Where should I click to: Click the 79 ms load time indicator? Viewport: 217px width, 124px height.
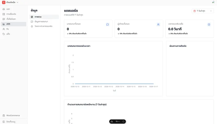117,122
